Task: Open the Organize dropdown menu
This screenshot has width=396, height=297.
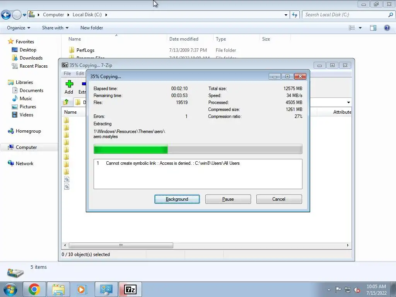Action: (19, 28)
